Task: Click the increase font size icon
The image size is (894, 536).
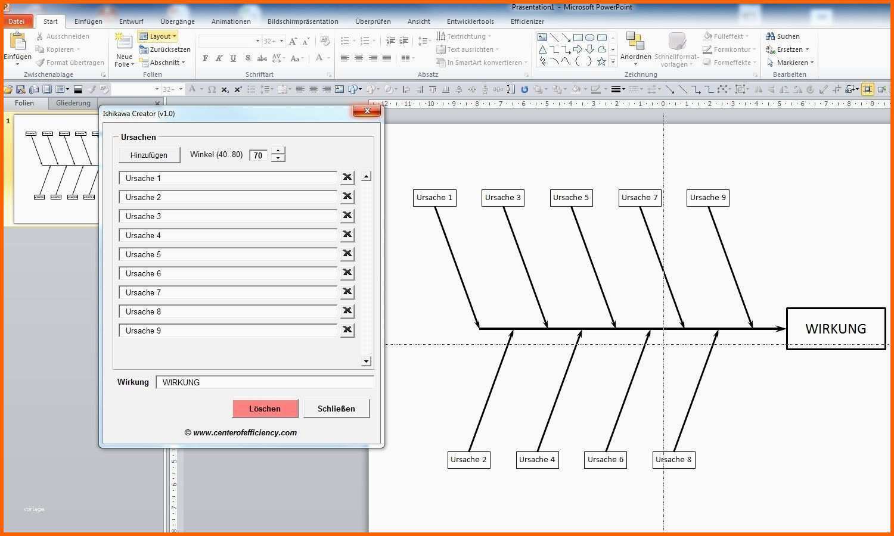Action: (293, 41)
